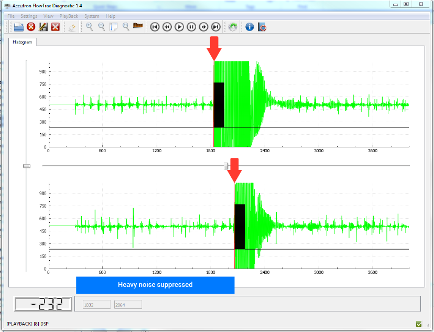
Task: Click the green gear settings icon
Action: (233, 27)
